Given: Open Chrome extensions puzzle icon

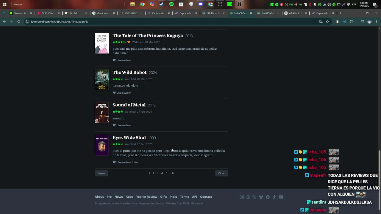Looking at the screenshot, I should tap(352, 22).
